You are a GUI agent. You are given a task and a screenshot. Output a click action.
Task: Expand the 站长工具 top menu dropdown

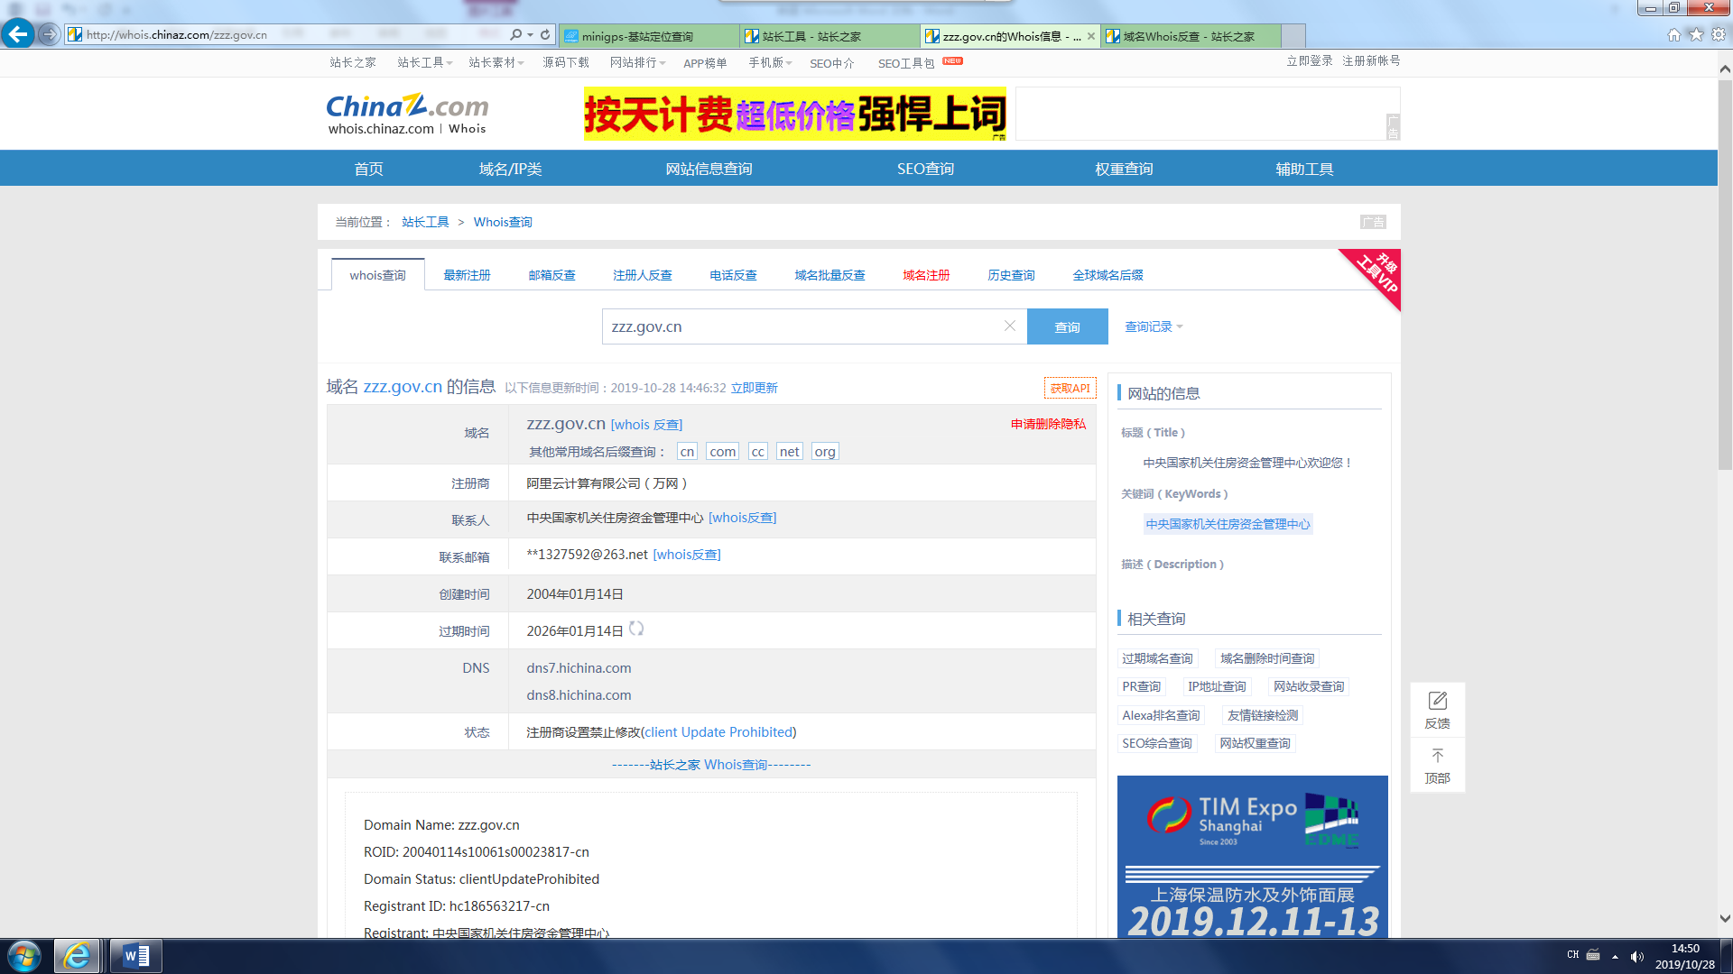point(424,62)
